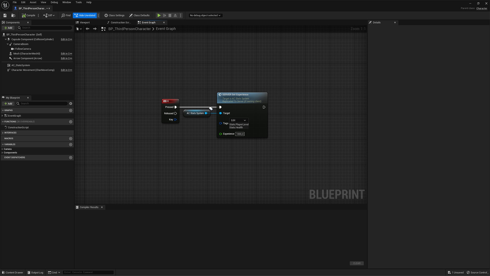This screenshot has width=490, height=276.
Task: Open play mode options menu
Action: [180, 15]
